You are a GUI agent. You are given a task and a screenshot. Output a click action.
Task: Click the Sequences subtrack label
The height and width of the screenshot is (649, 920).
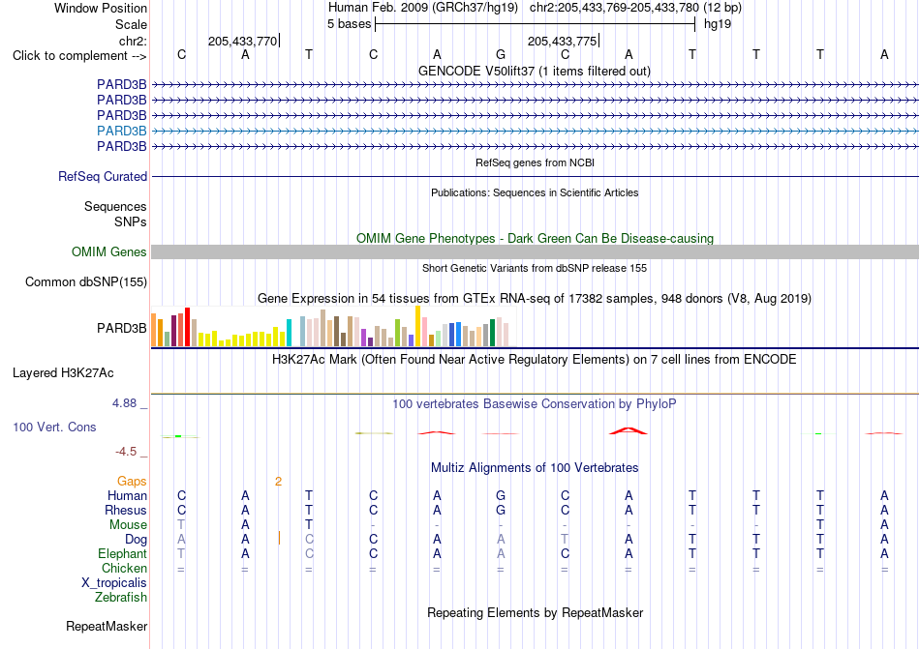115,206
